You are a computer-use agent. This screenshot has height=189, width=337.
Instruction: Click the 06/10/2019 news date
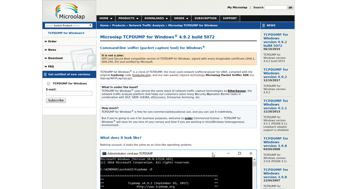click(x=272, y=49)
